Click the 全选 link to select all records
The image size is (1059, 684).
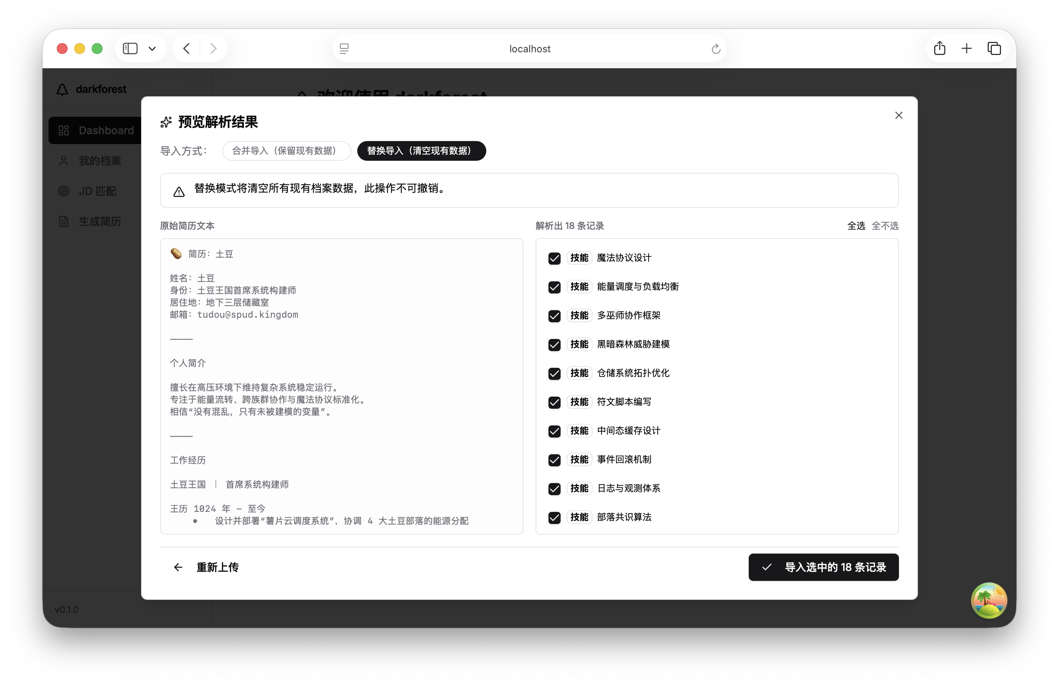(856, 226)
